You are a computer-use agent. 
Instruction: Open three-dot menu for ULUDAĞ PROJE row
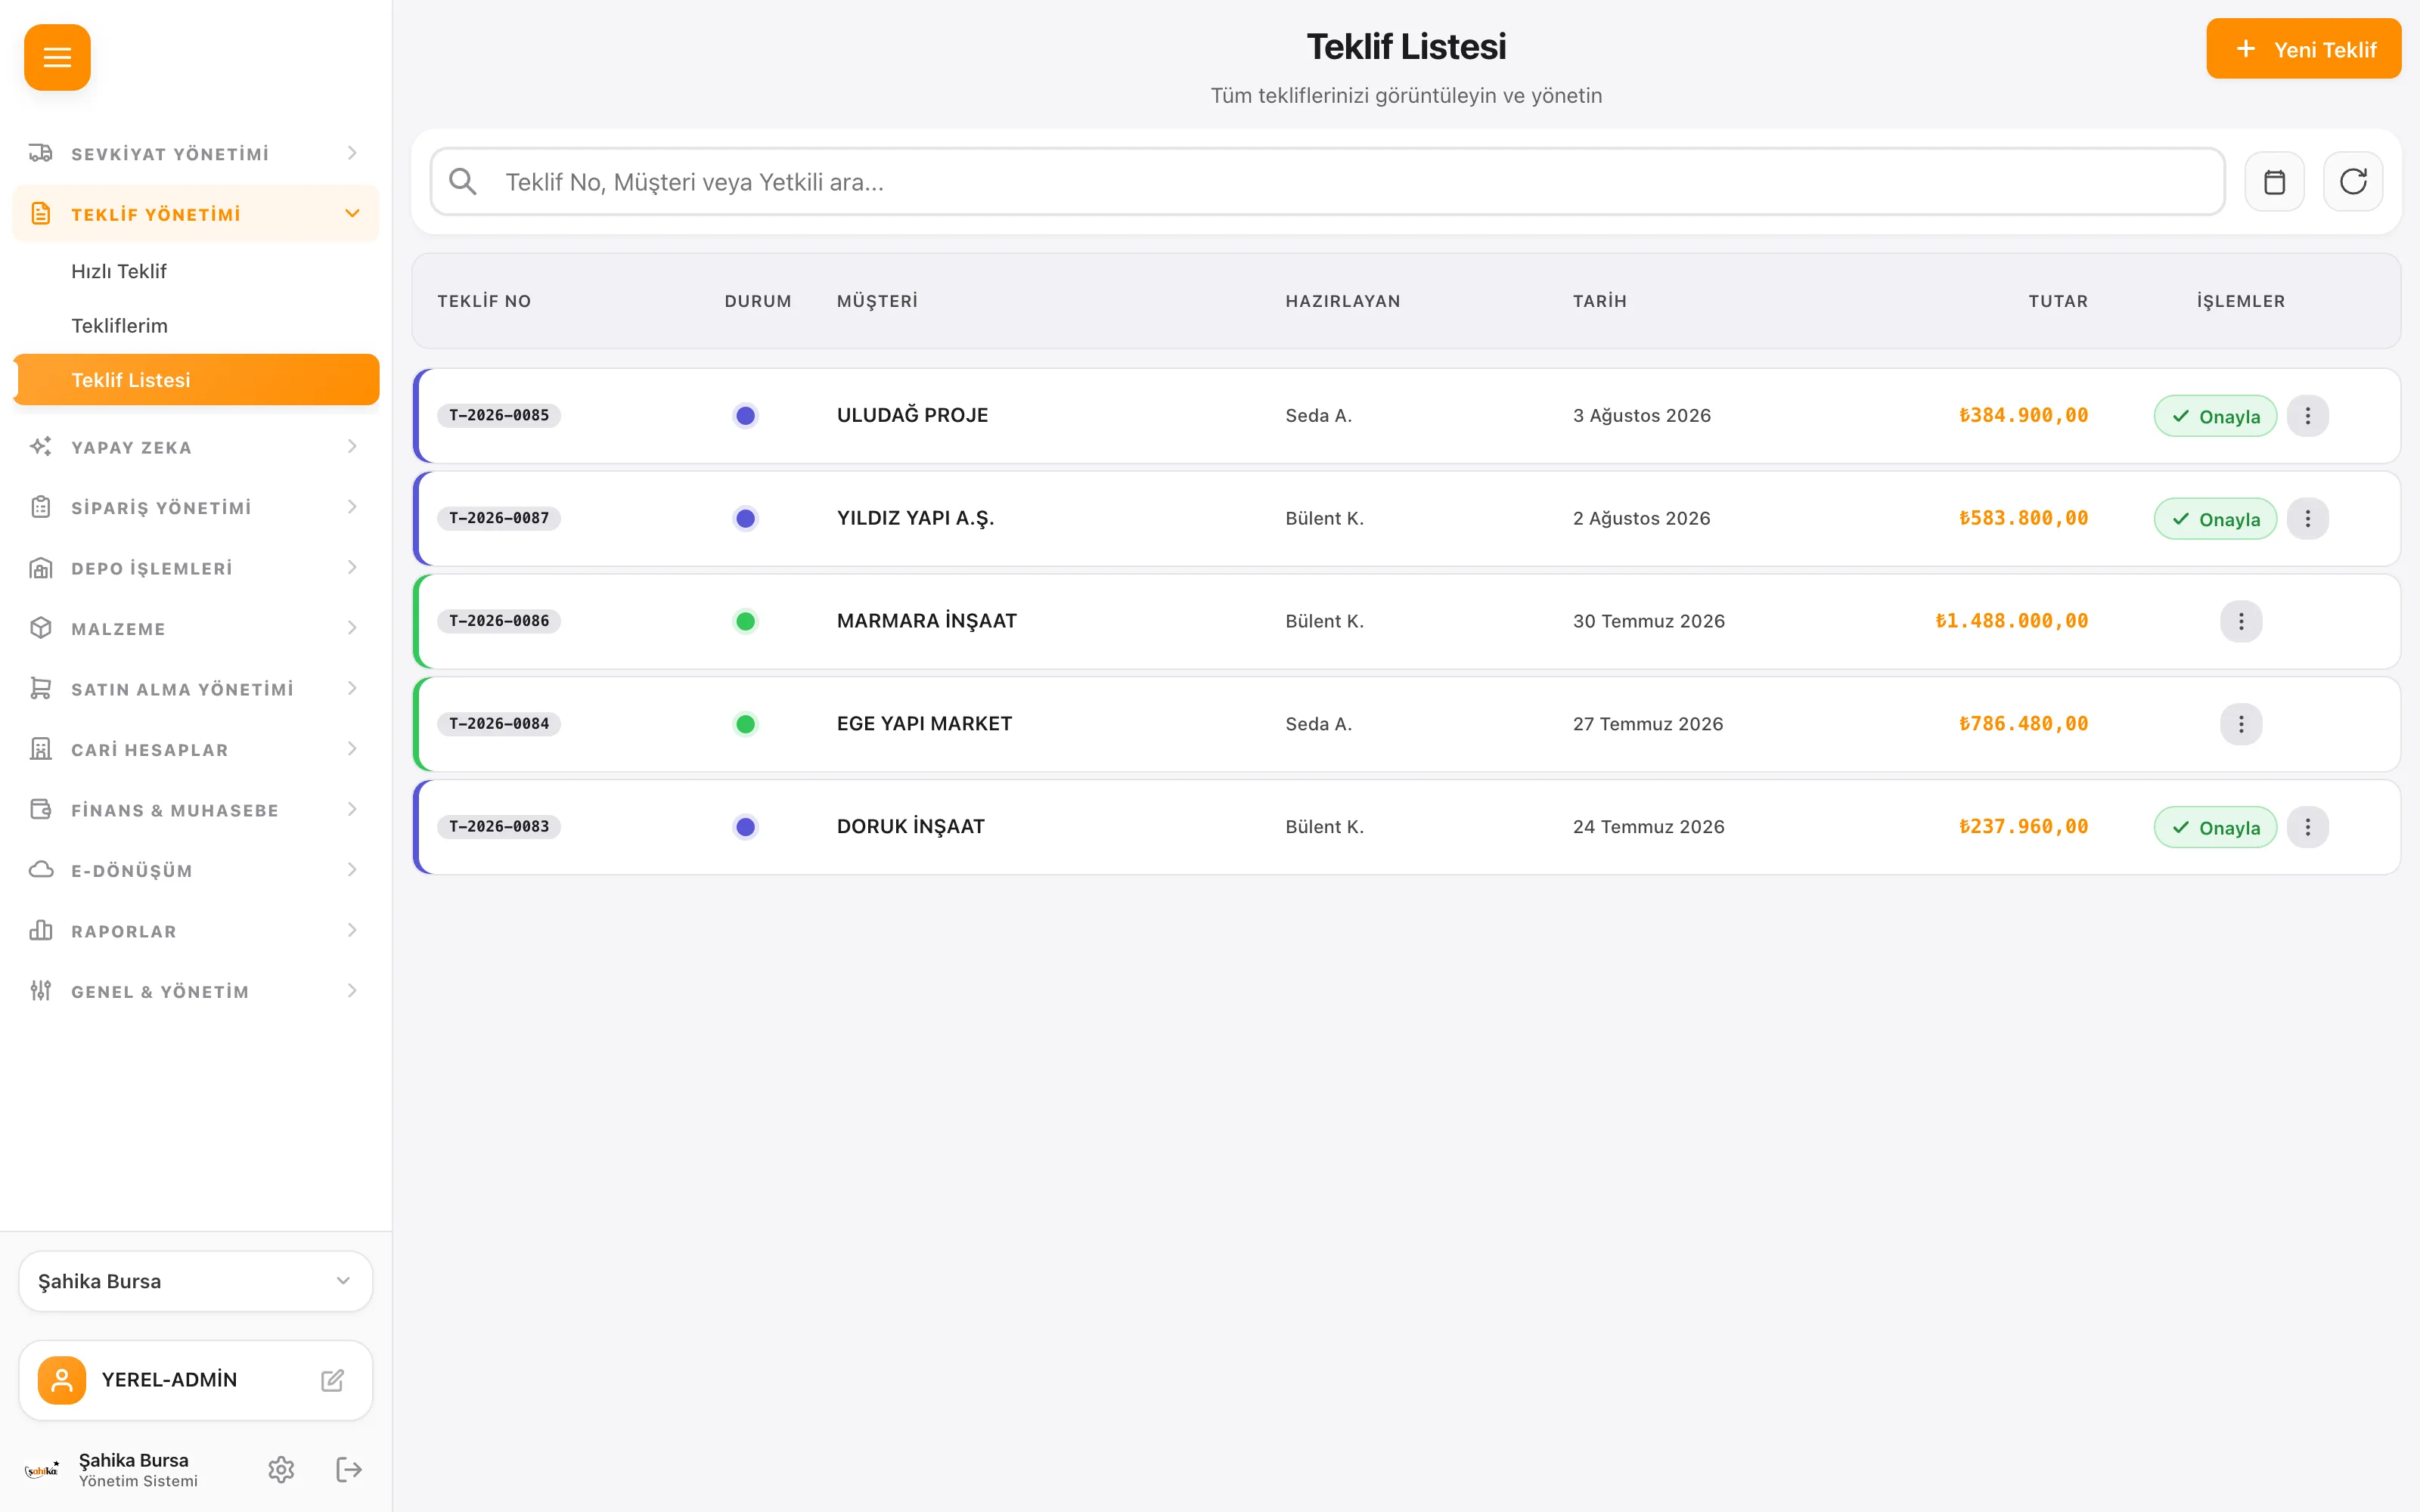2308,416
